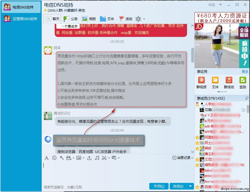Click the group star icon near 2000人群
This screenshot has width=250, height=192.
46,10
